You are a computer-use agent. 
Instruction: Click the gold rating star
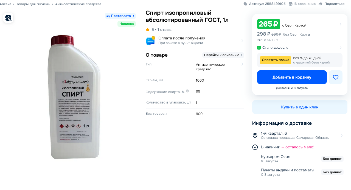click(x=148, y=30)
